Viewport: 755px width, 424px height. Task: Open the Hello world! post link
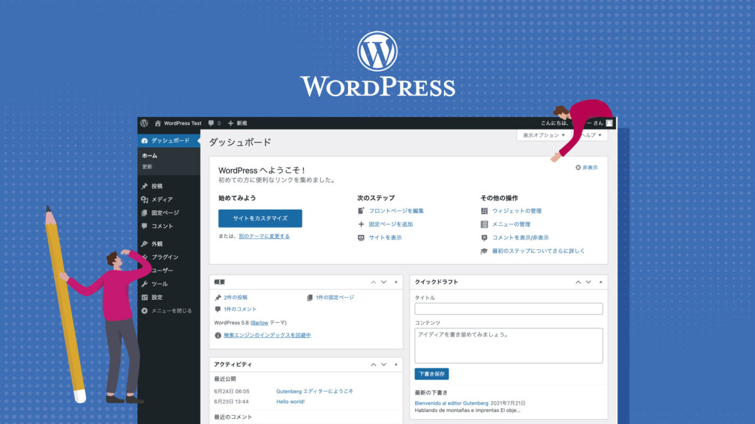291,401
